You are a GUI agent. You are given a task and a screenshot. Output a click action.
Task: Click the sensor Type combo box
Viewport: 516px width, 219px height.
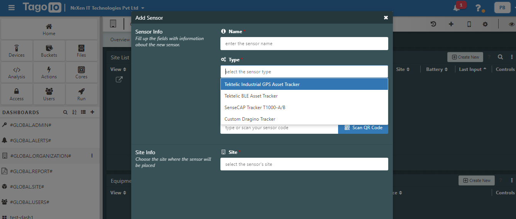click(x=304, y=72)
